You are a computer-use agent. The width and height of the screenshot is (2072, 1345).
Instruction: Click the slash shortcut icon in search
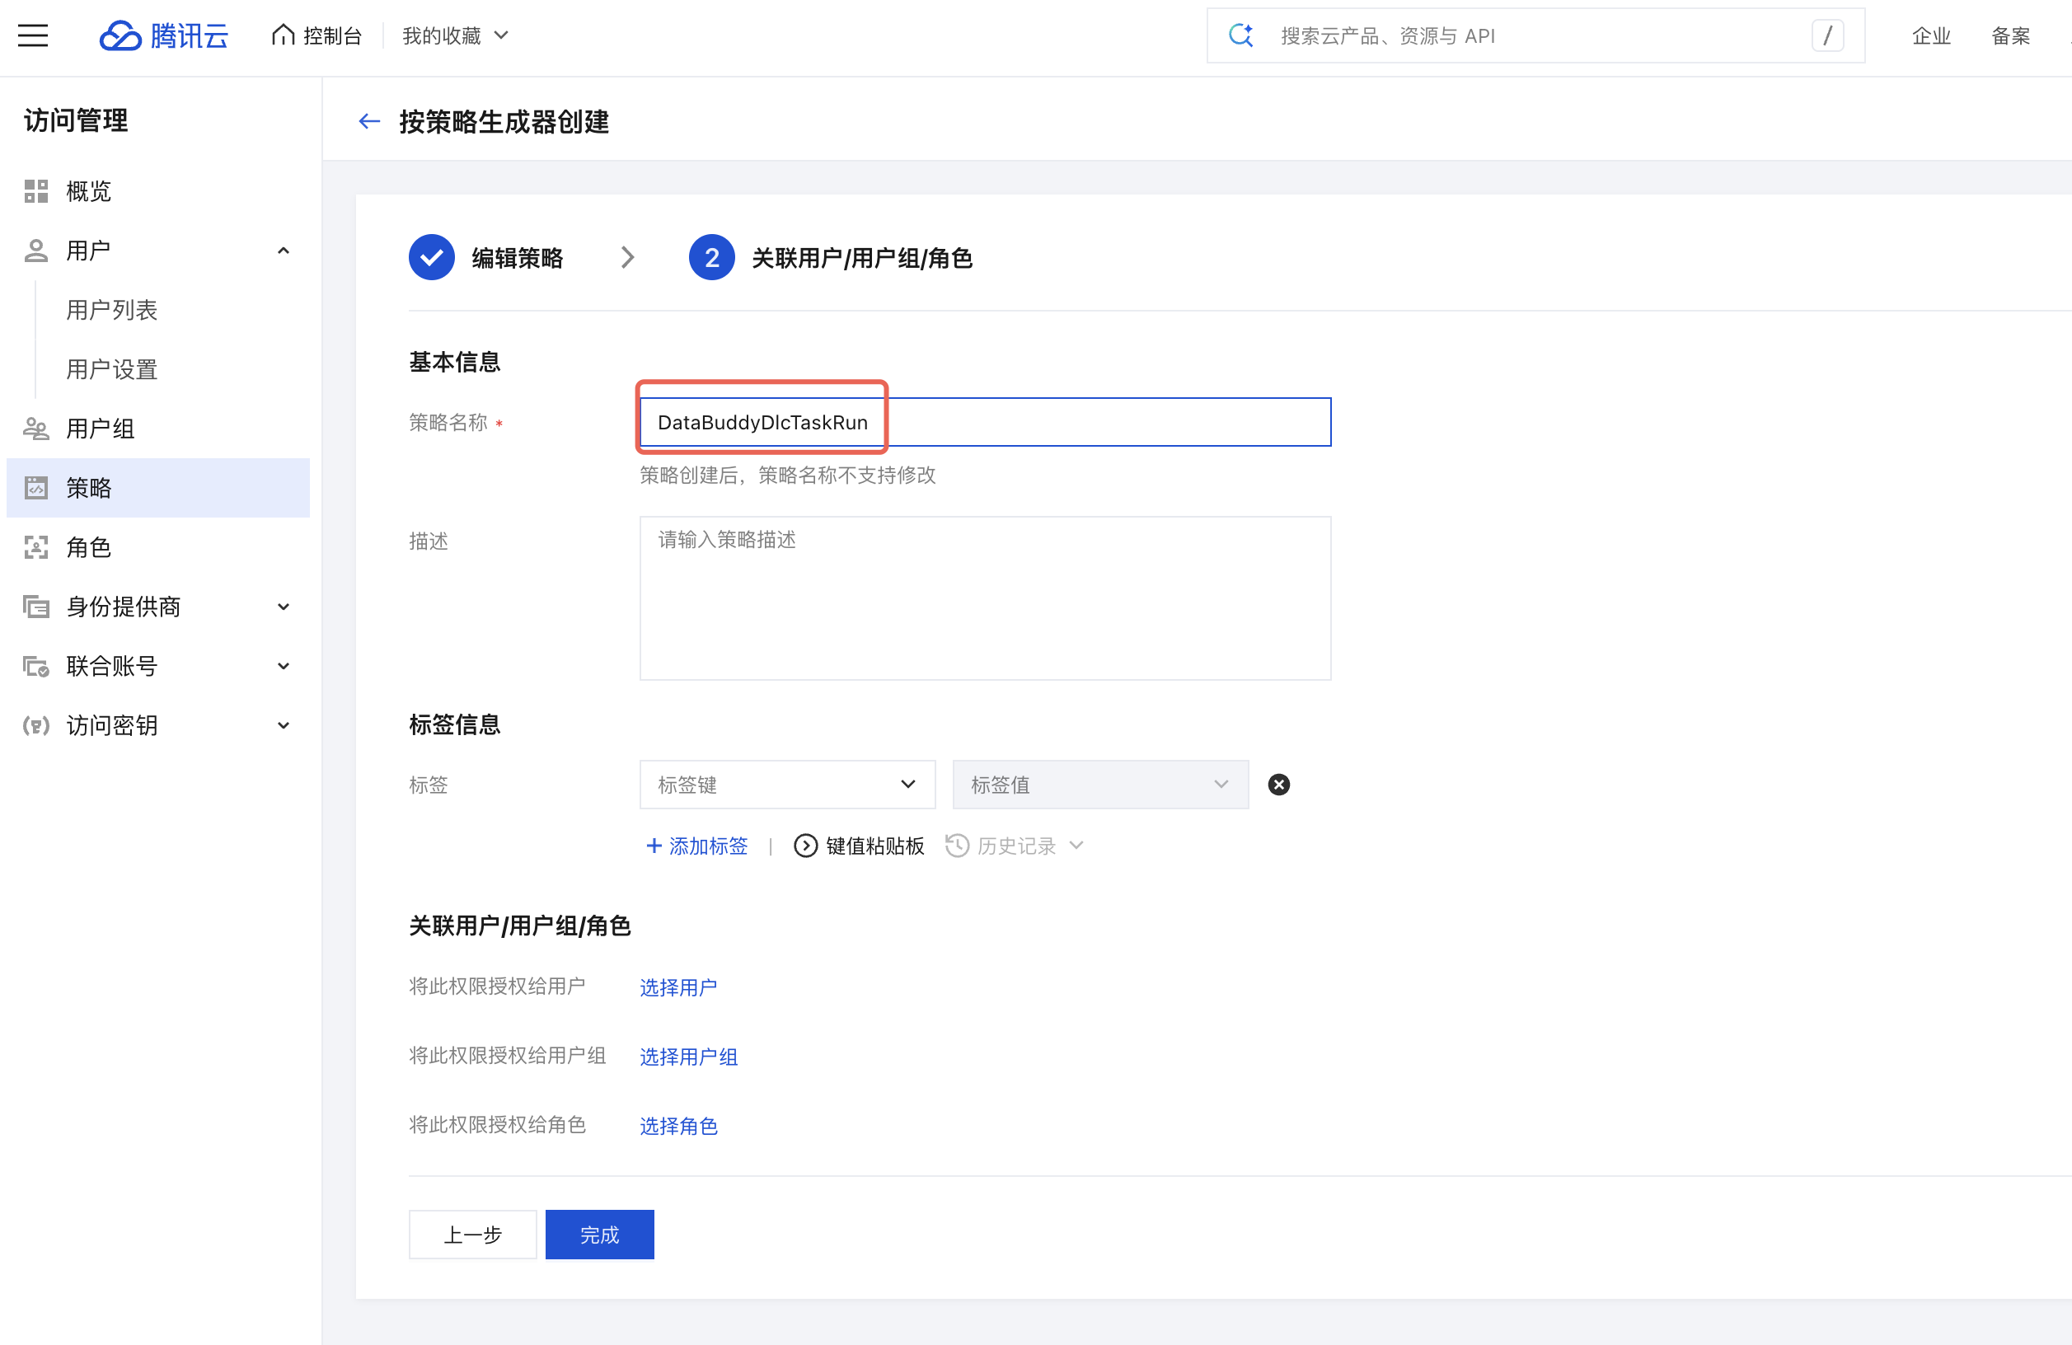[1827, 35]
